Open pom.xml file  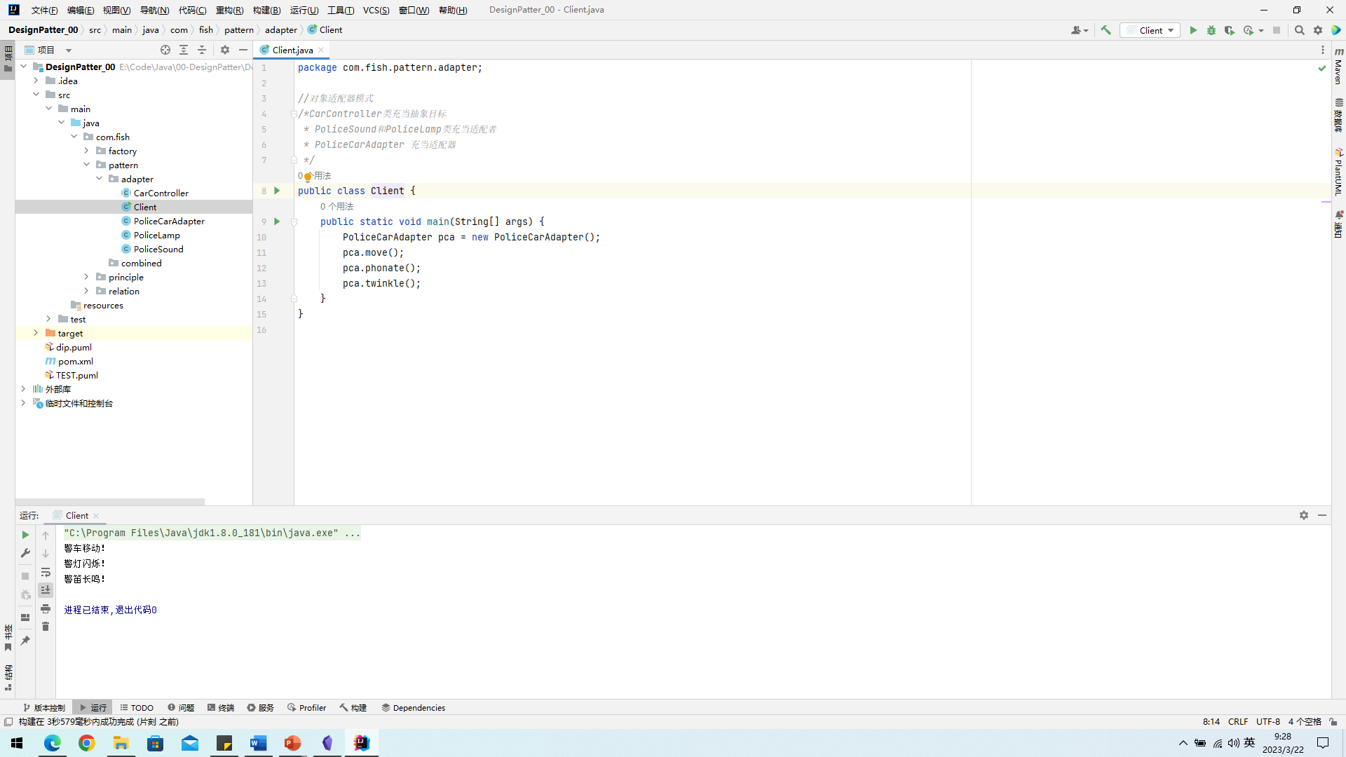click(x=75, y=361)
